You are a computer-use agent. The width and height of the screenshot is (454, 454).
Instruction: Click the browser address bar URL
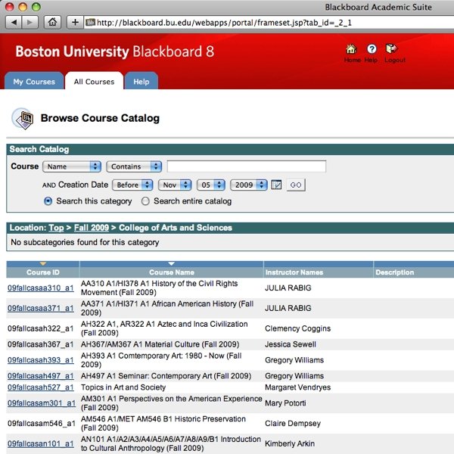click(x=224, y=23)
